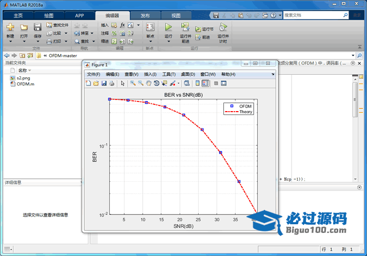Toggle the Zoom In tool in Figure 1
The height and width of the screenshot is (256, 367).
(133, 83)
